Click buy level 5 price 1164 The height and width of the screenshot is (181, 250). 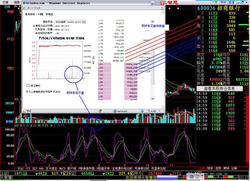point(213,50)
